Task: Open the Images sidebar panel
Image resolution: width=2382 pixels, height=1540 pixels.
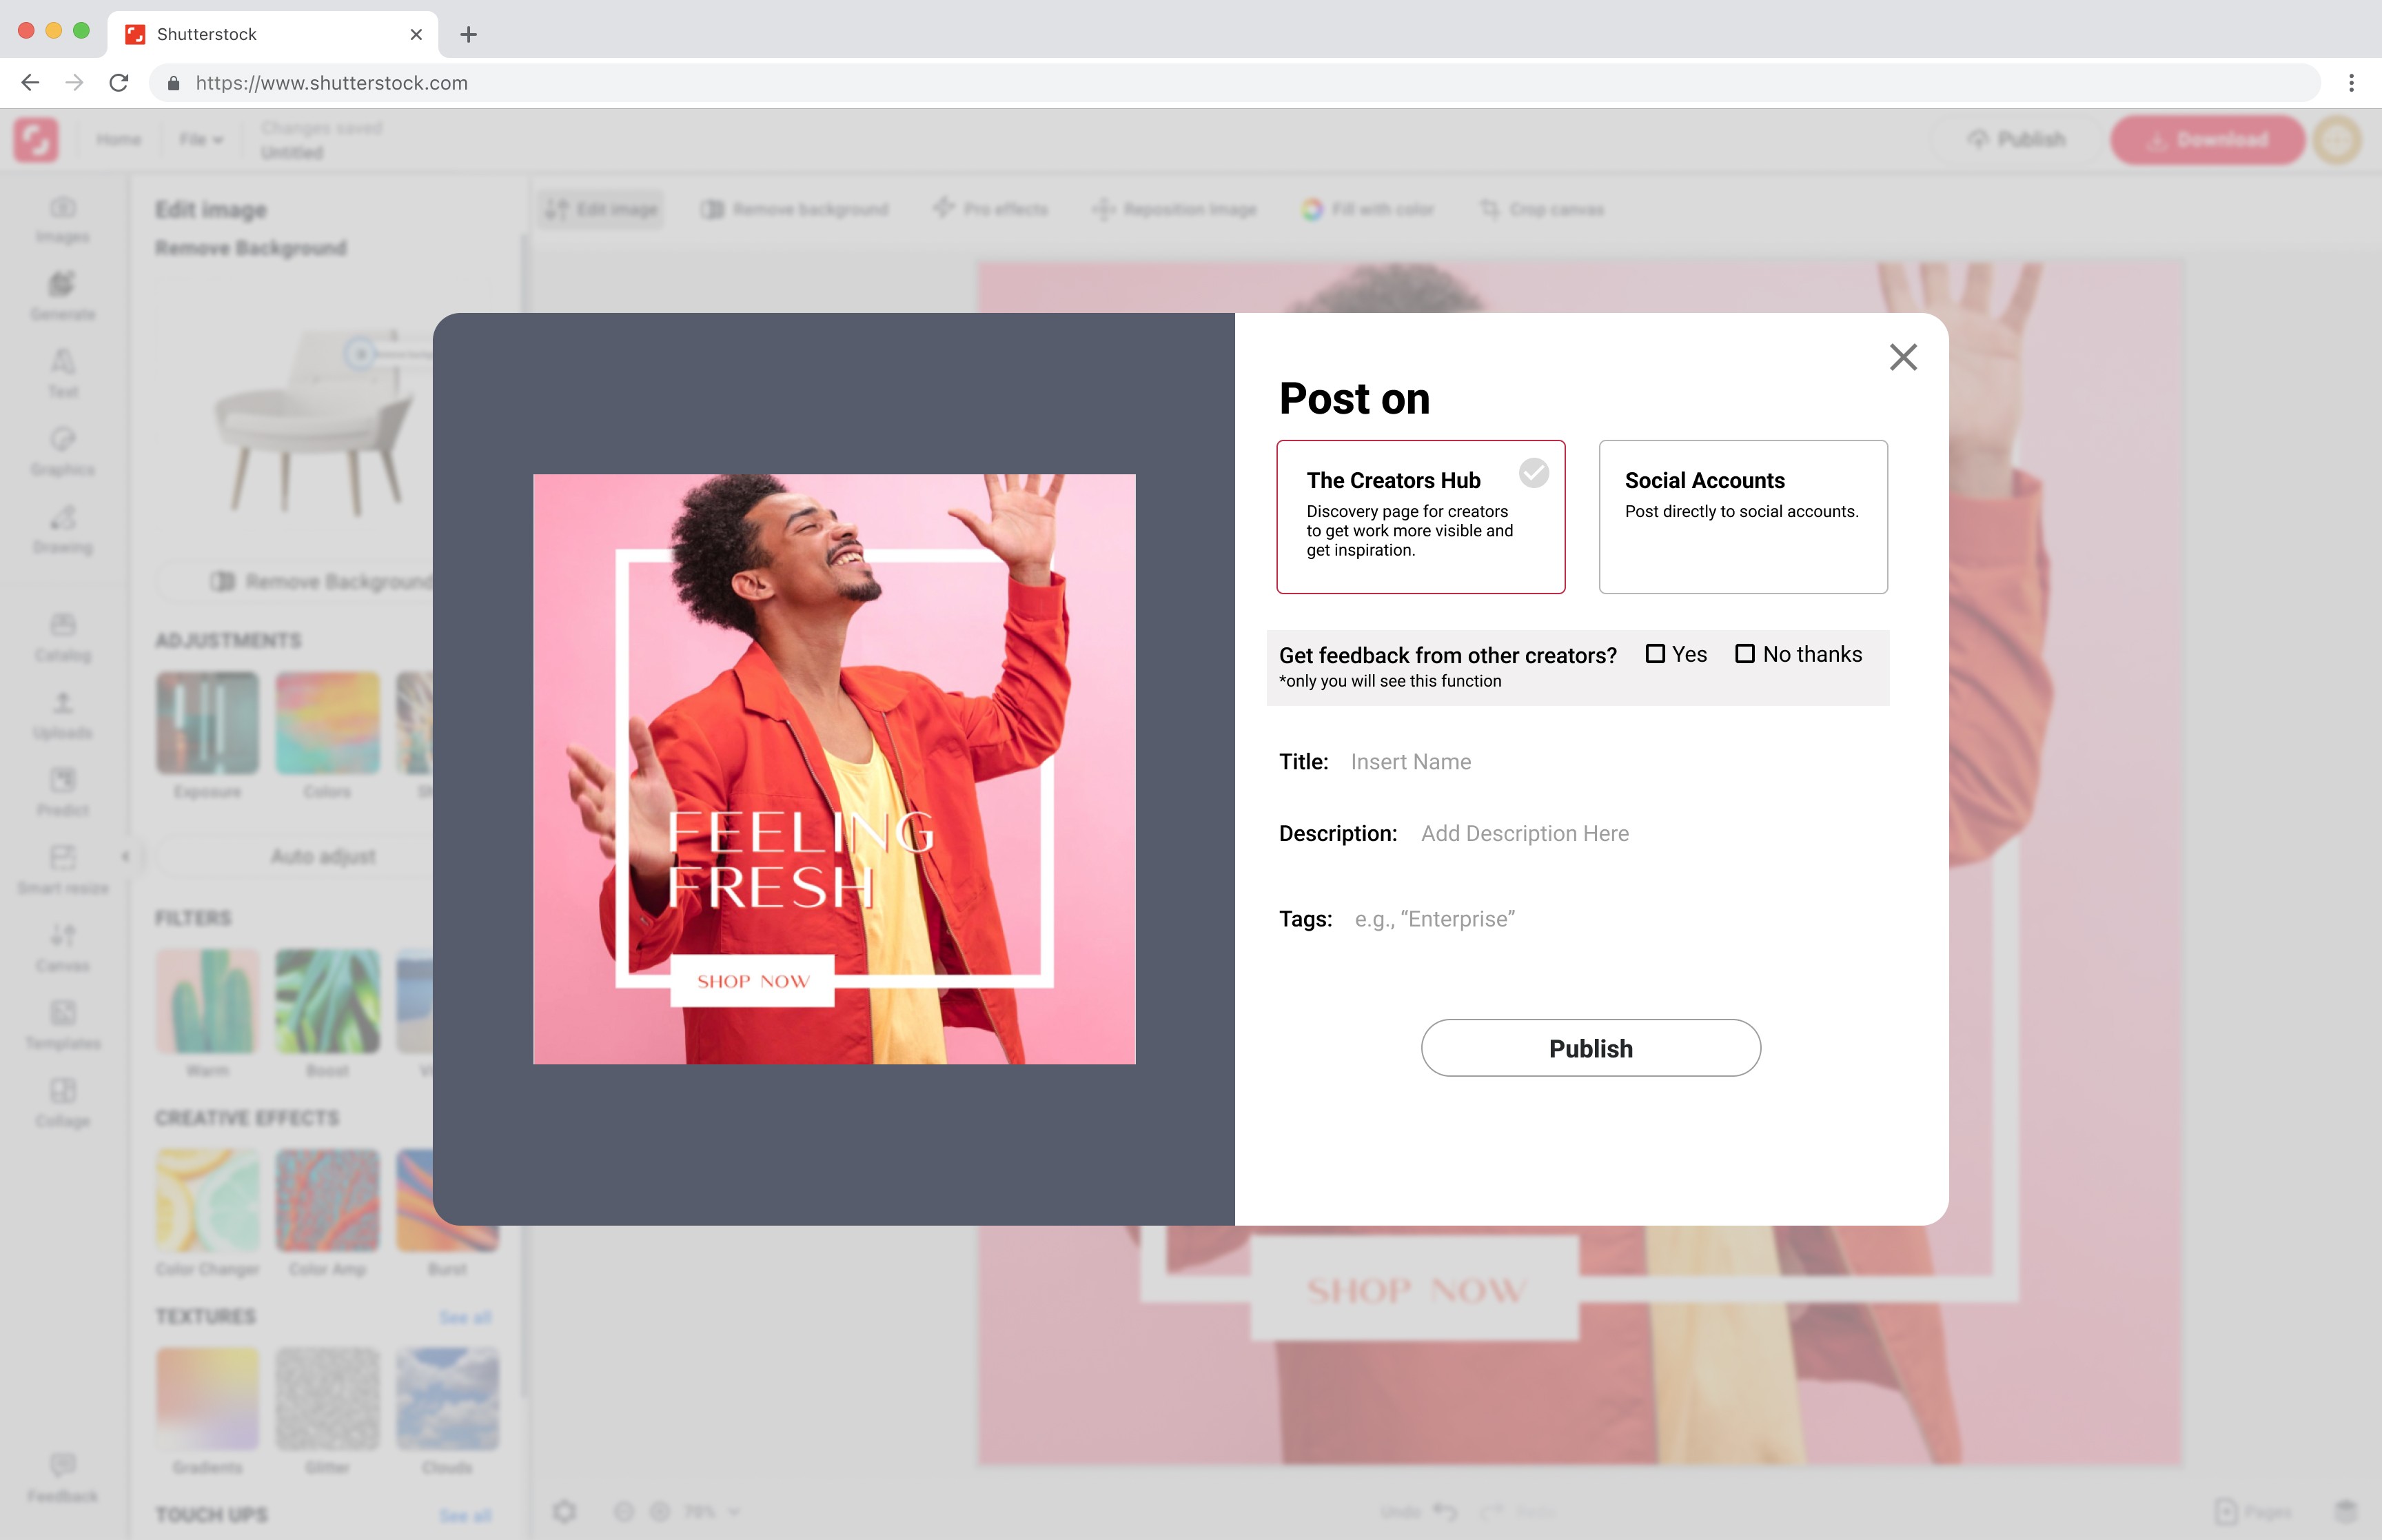Action: click(x=62, y=219)
